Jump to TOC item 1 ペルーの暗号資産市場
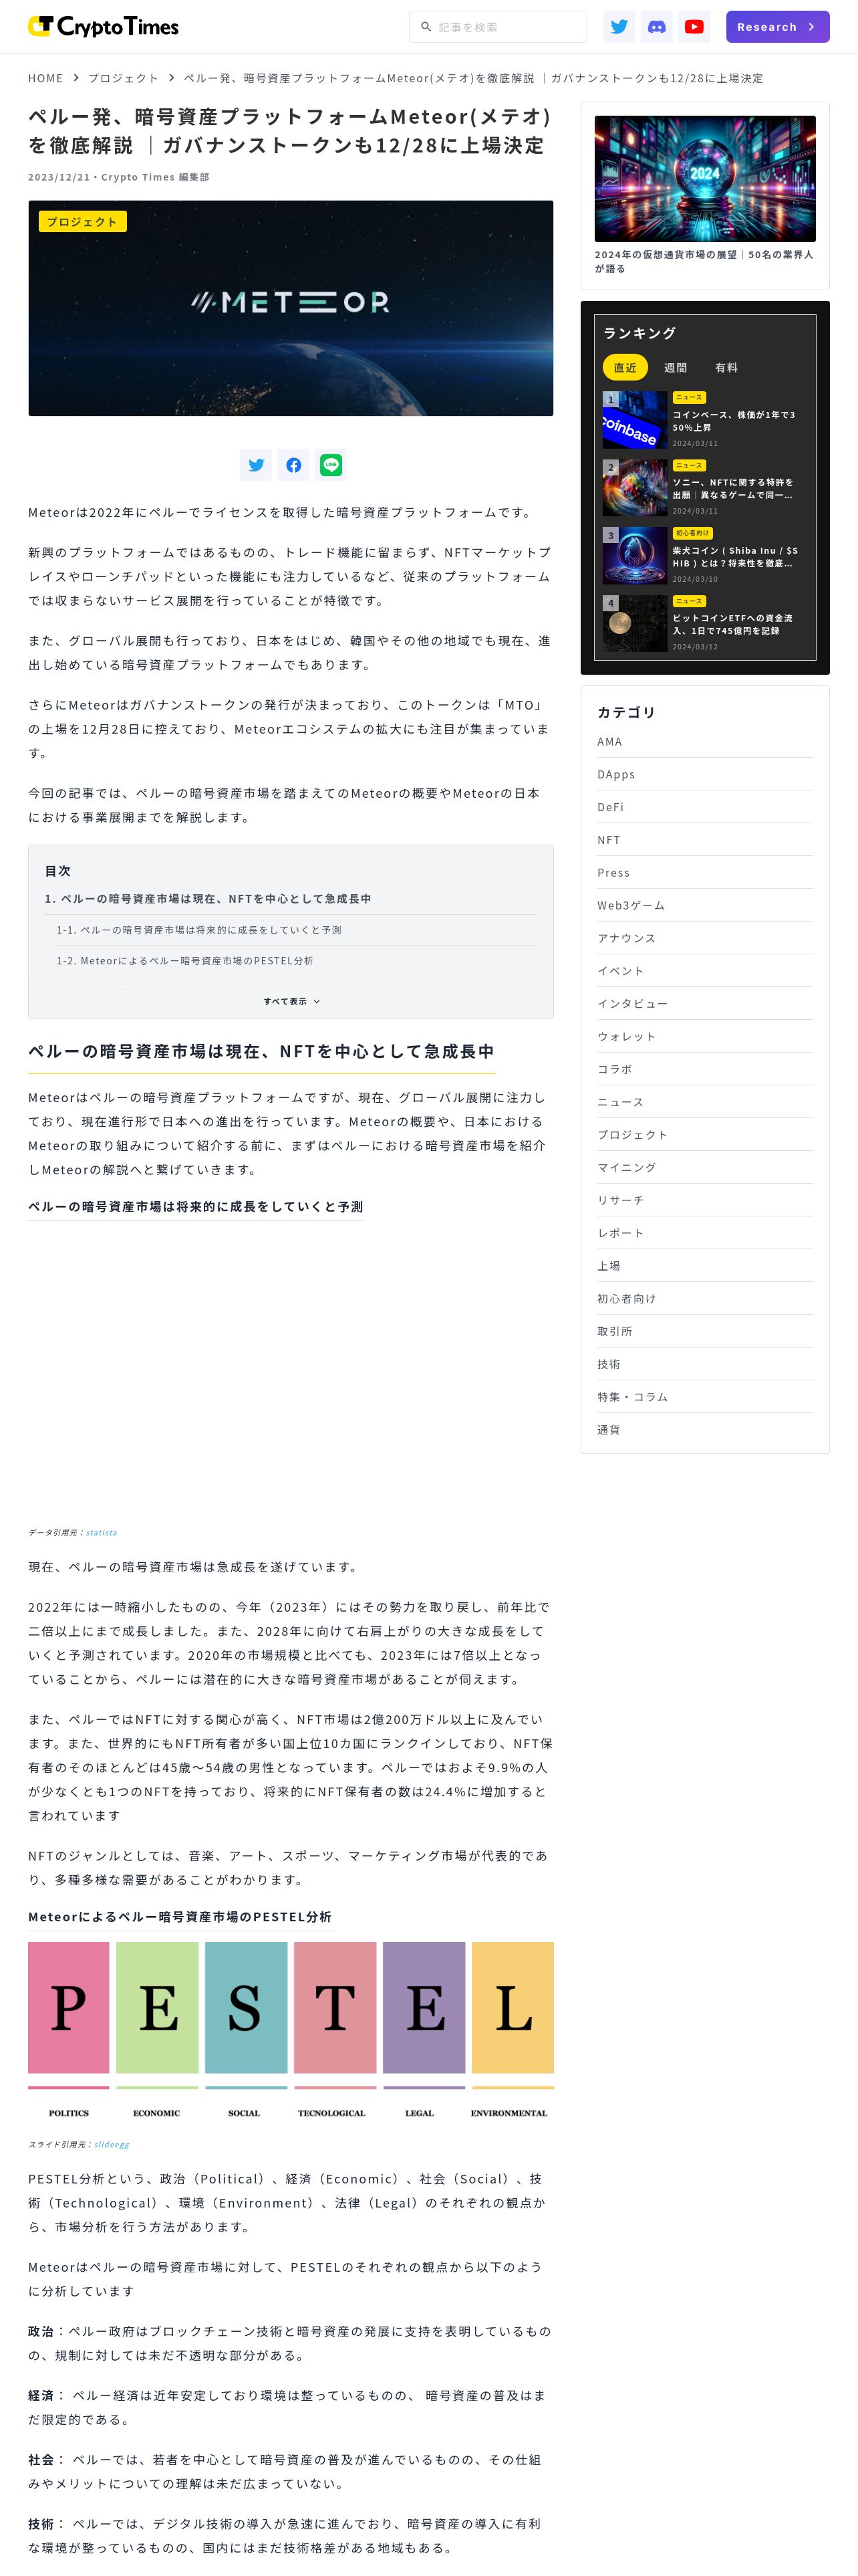 pyautogui.click(x=208, y=899)
